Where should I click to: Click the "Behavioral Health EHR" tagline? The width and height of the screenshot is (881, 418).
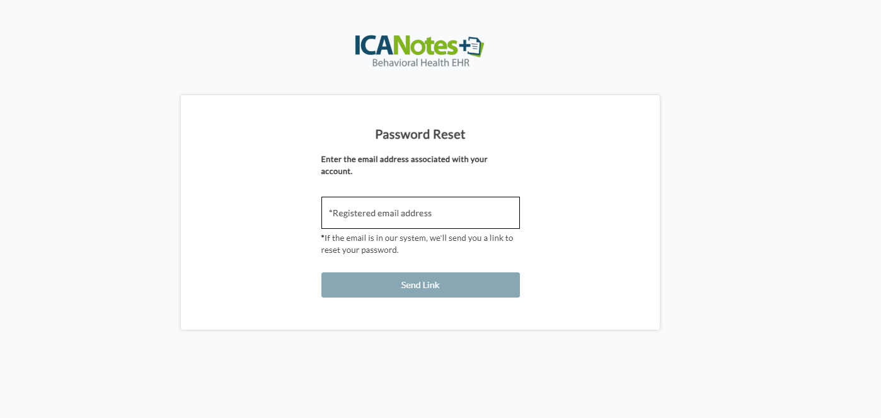420,63
